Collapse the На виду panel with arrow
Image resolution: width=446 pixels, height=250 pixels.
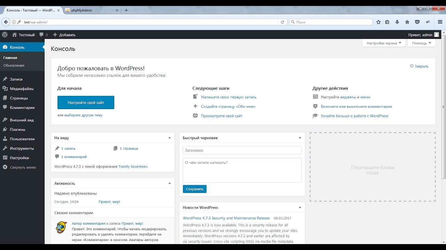(x=170, y=137)
